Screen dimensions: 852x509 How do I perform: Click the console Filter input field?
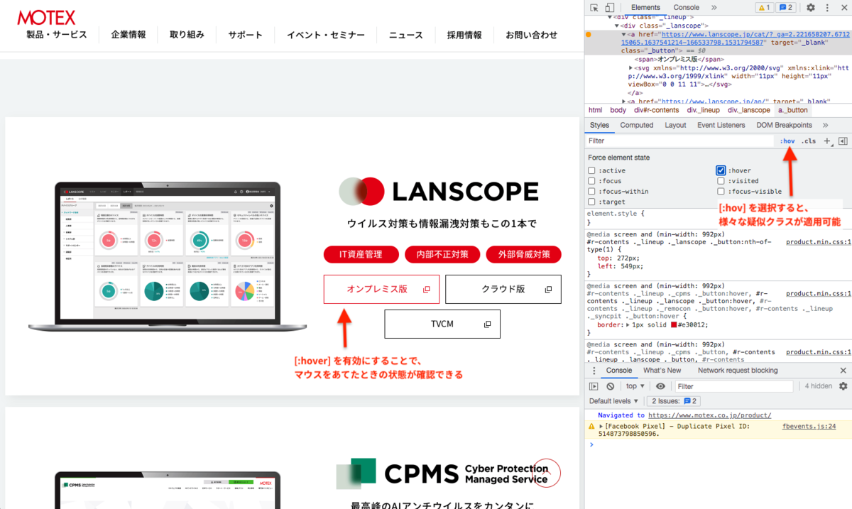pos(733,386)
